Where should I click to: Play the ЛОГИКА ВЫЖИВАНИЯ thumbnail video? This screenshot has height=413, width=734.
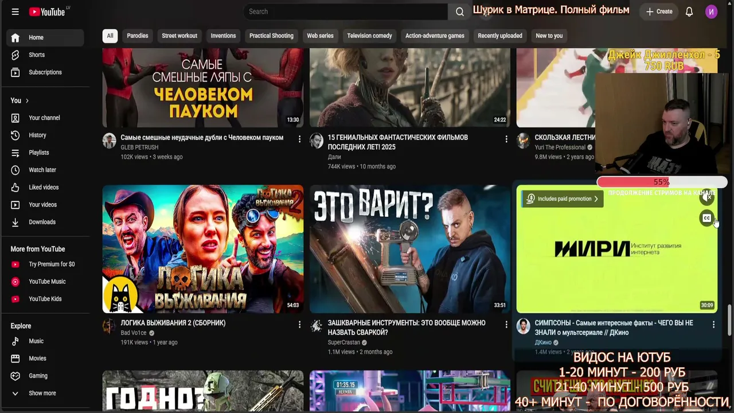203,249
